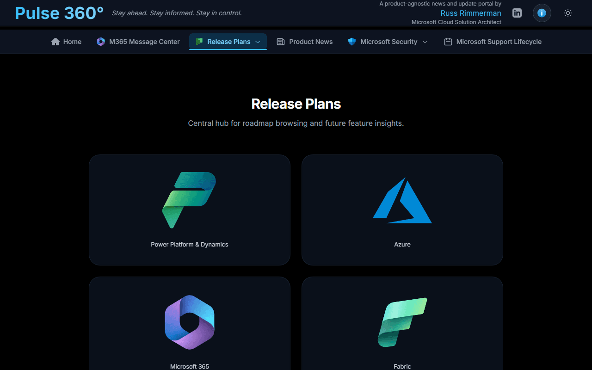
Task: Click the Microsoft 365 logo image
Action: pyautogui.click(x=190, y=322)
